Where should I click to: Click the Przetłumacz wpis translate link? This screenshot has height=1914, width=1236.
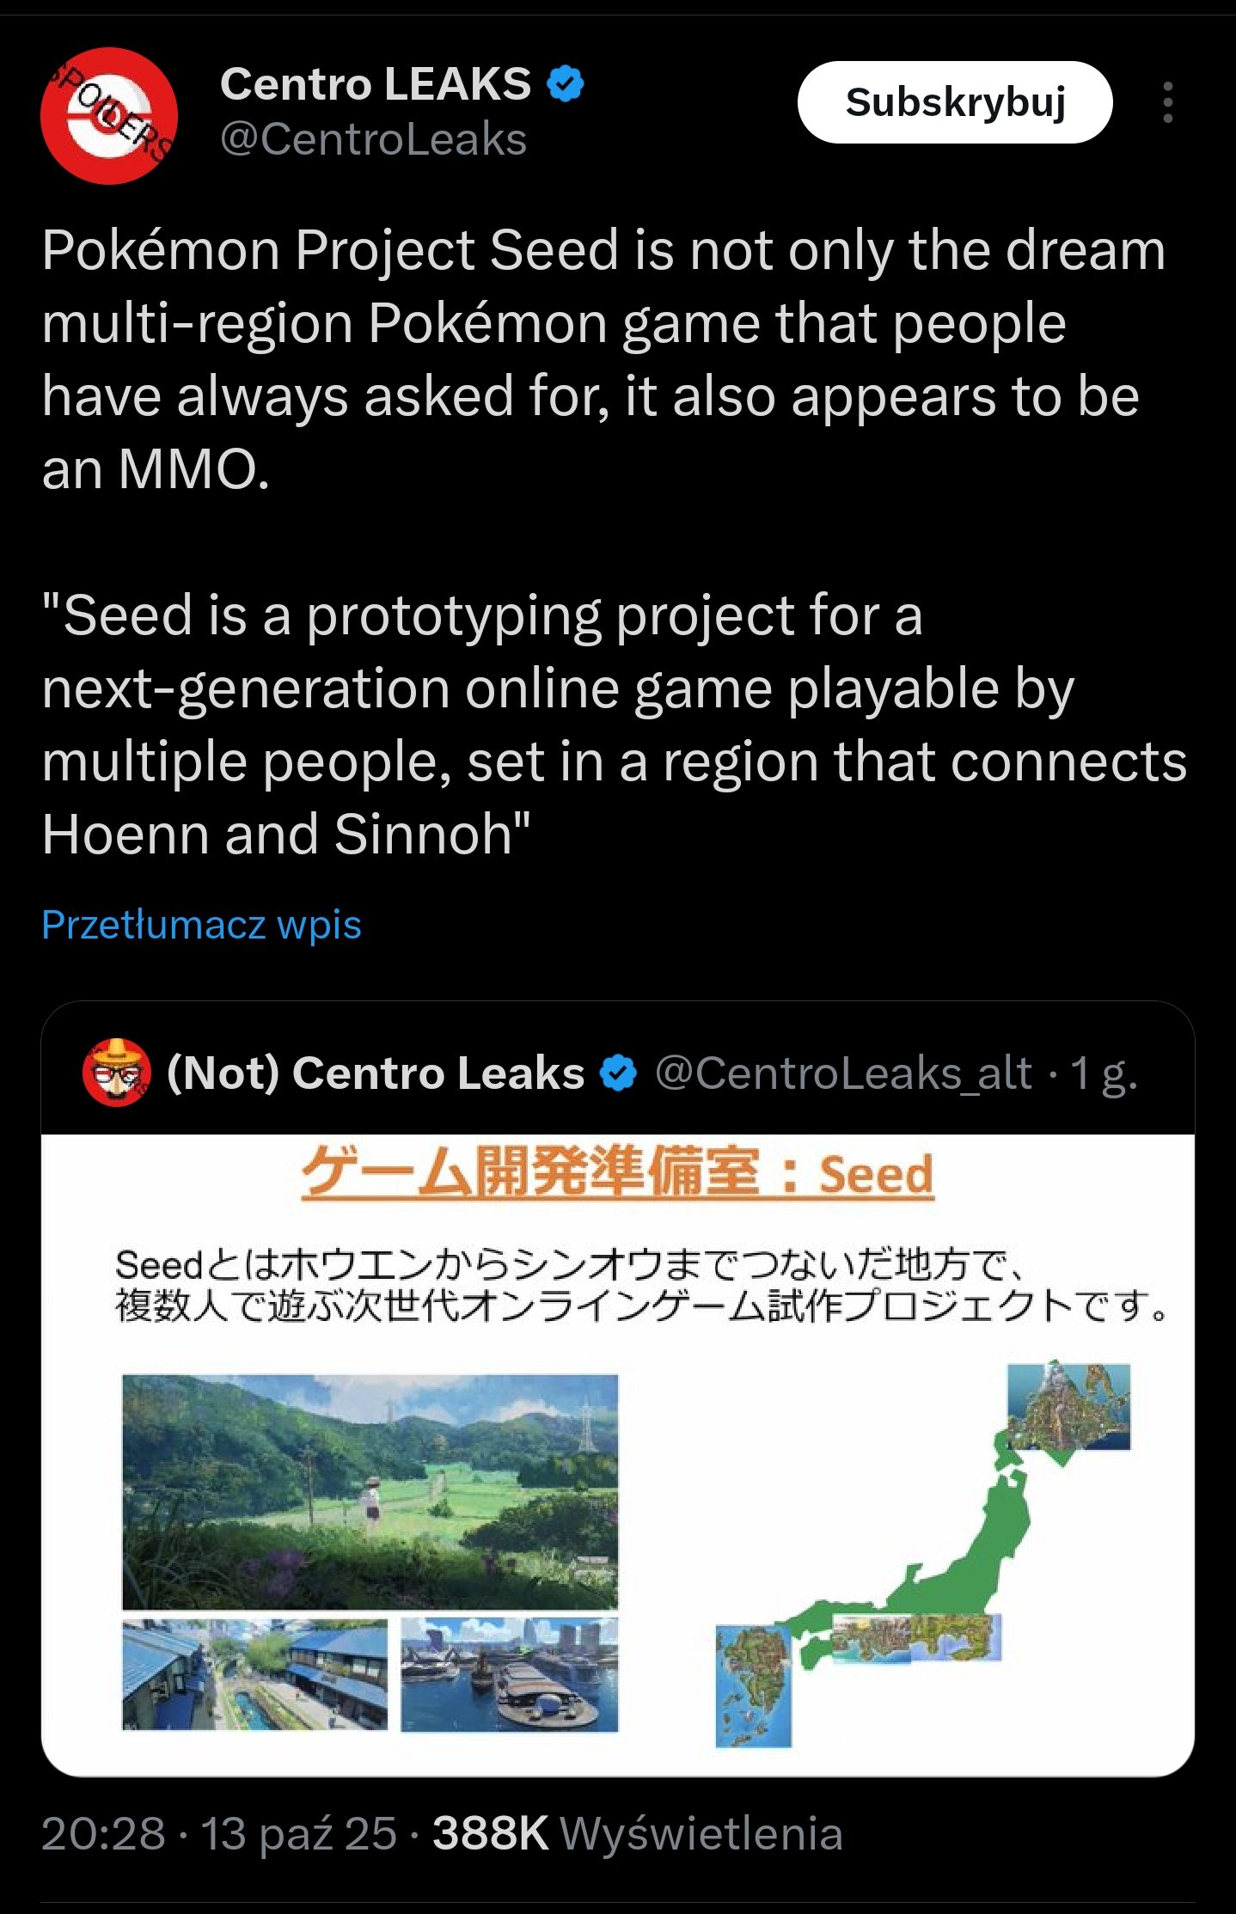(x=201, y=926)
